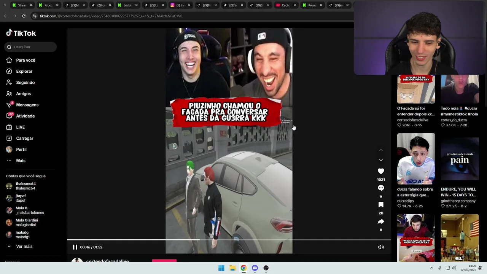Open Mensagens inbox
The height and width of the screenshot is (274, 487).
point(22,105)
